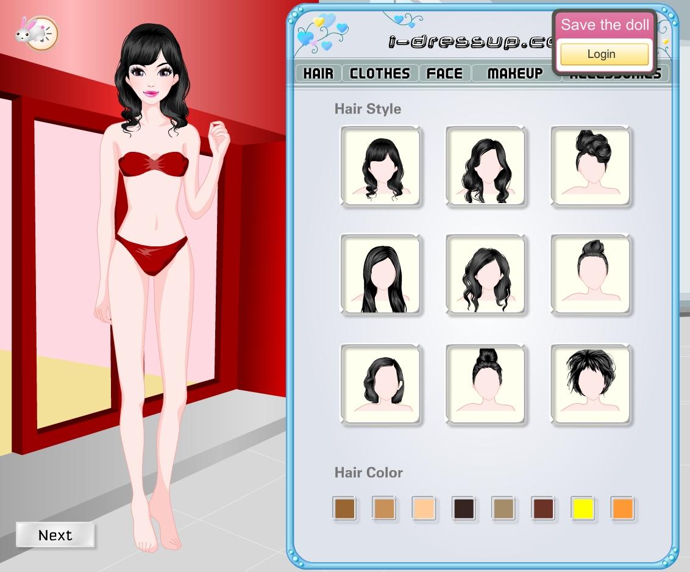Click the white rabbit icon
This screenshot has width=690, height=572.
click(36, 32)
